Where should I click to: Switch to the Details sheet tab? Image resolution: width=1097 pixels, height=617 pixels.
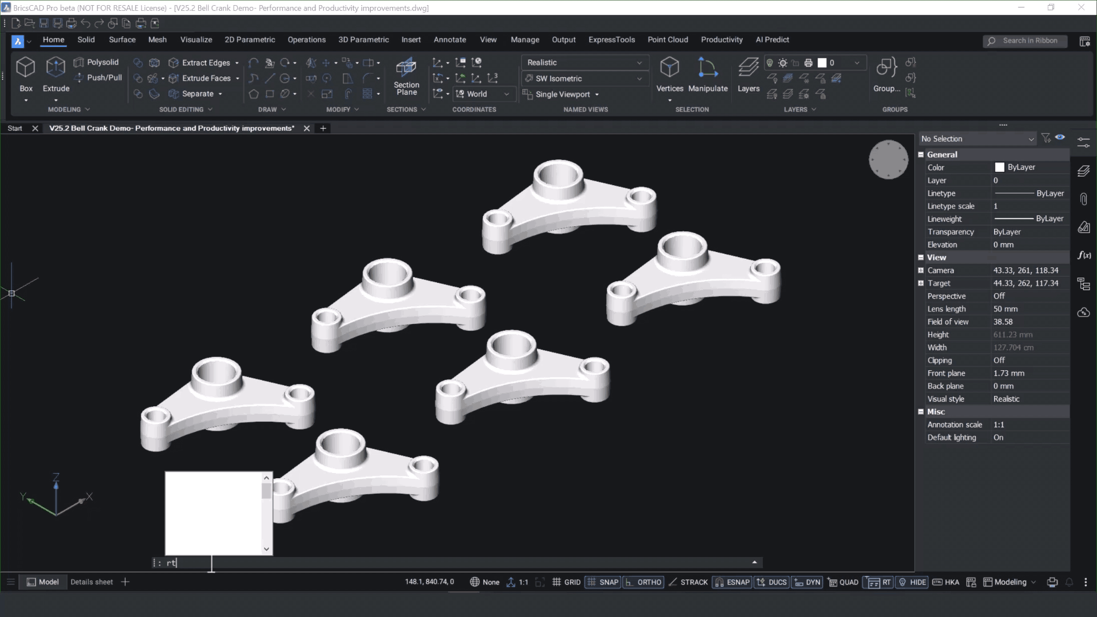point(91,582)
